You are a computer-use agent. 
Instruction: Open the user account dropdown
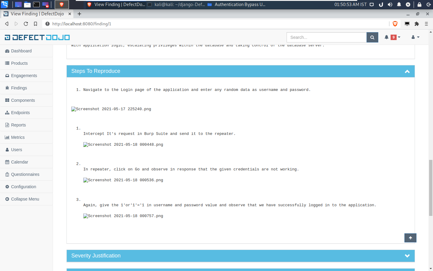(415, 37)
